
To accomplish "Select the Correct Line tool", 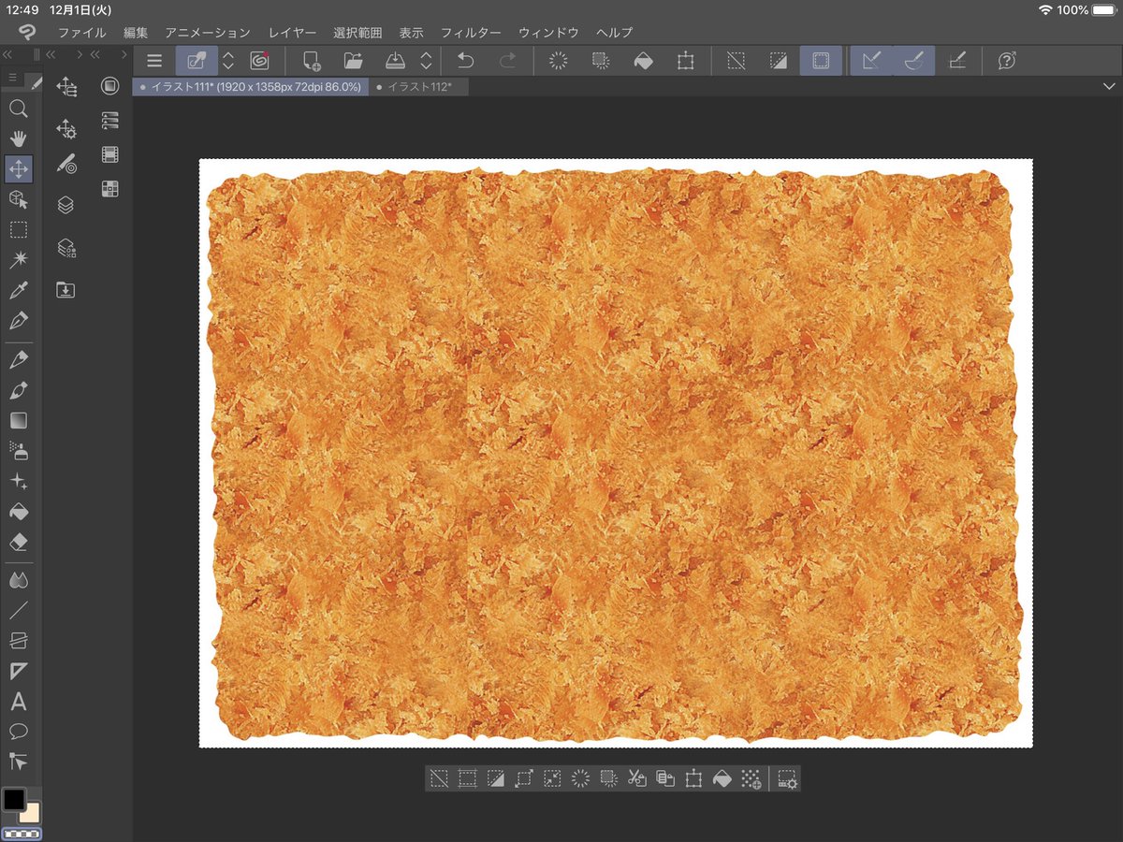I will (19, 762).
